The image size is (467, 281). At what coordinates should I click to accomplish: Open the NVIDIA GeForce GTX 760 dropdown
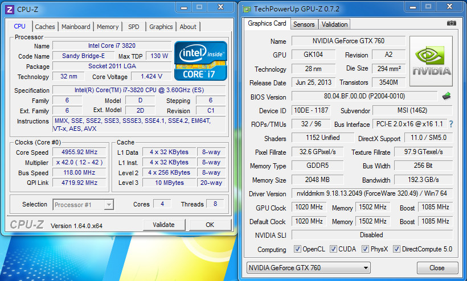(x=309, y=268)
